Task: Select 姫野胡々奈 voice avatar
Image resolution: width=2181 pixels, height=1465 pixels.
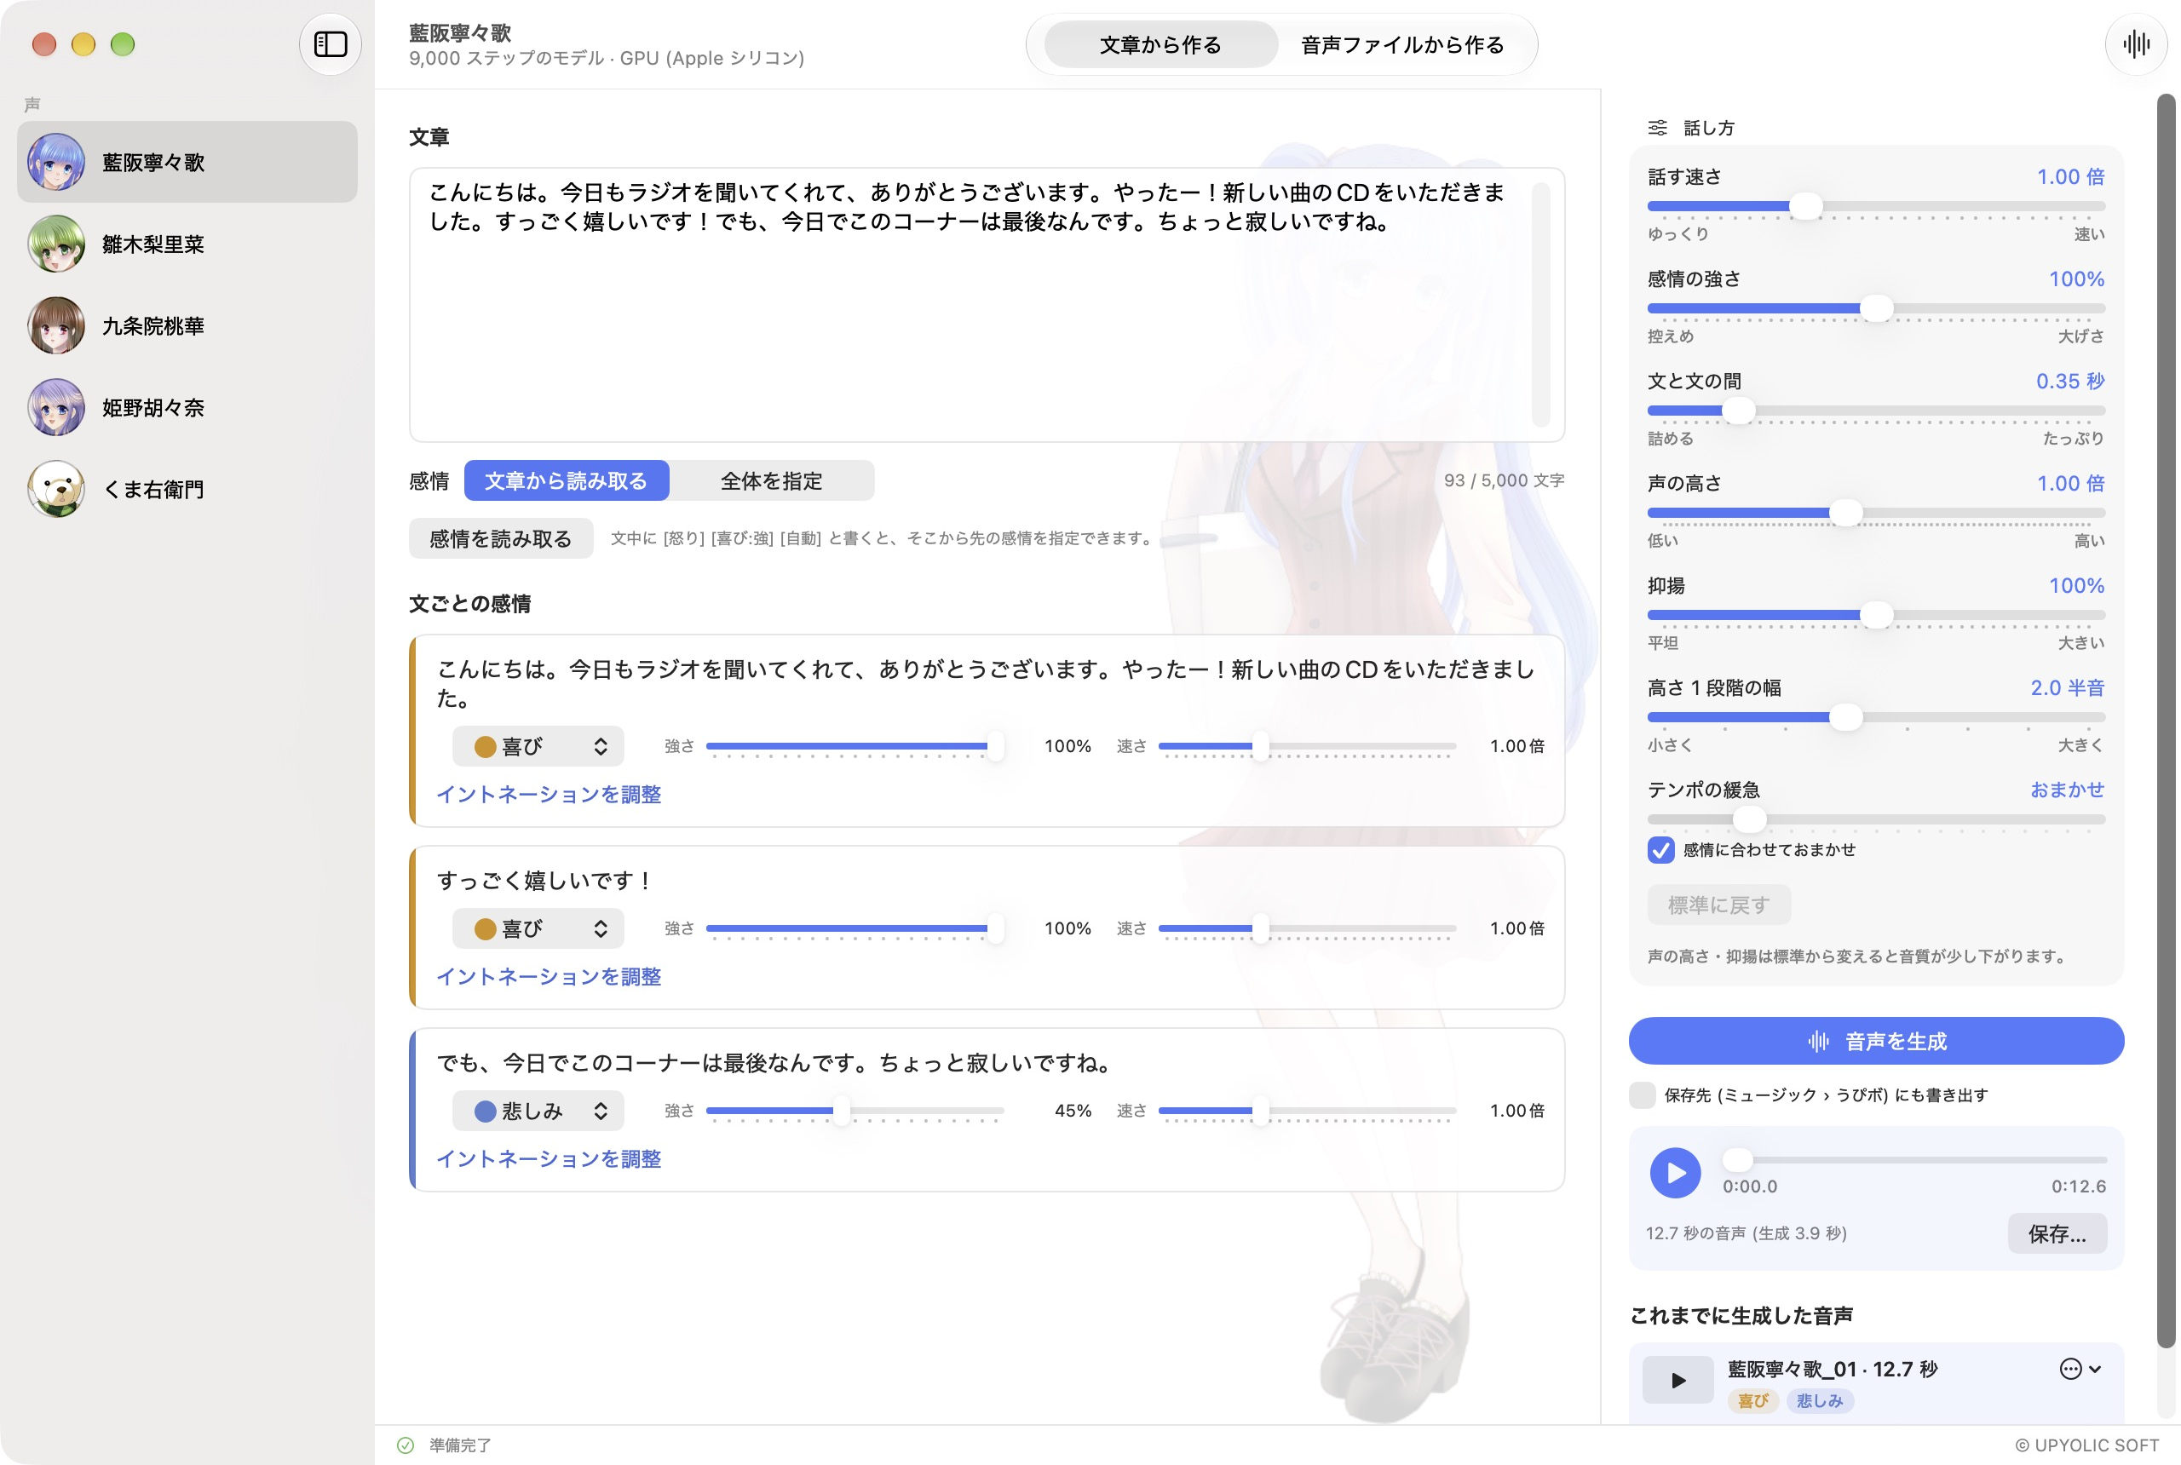Action: 56,407
